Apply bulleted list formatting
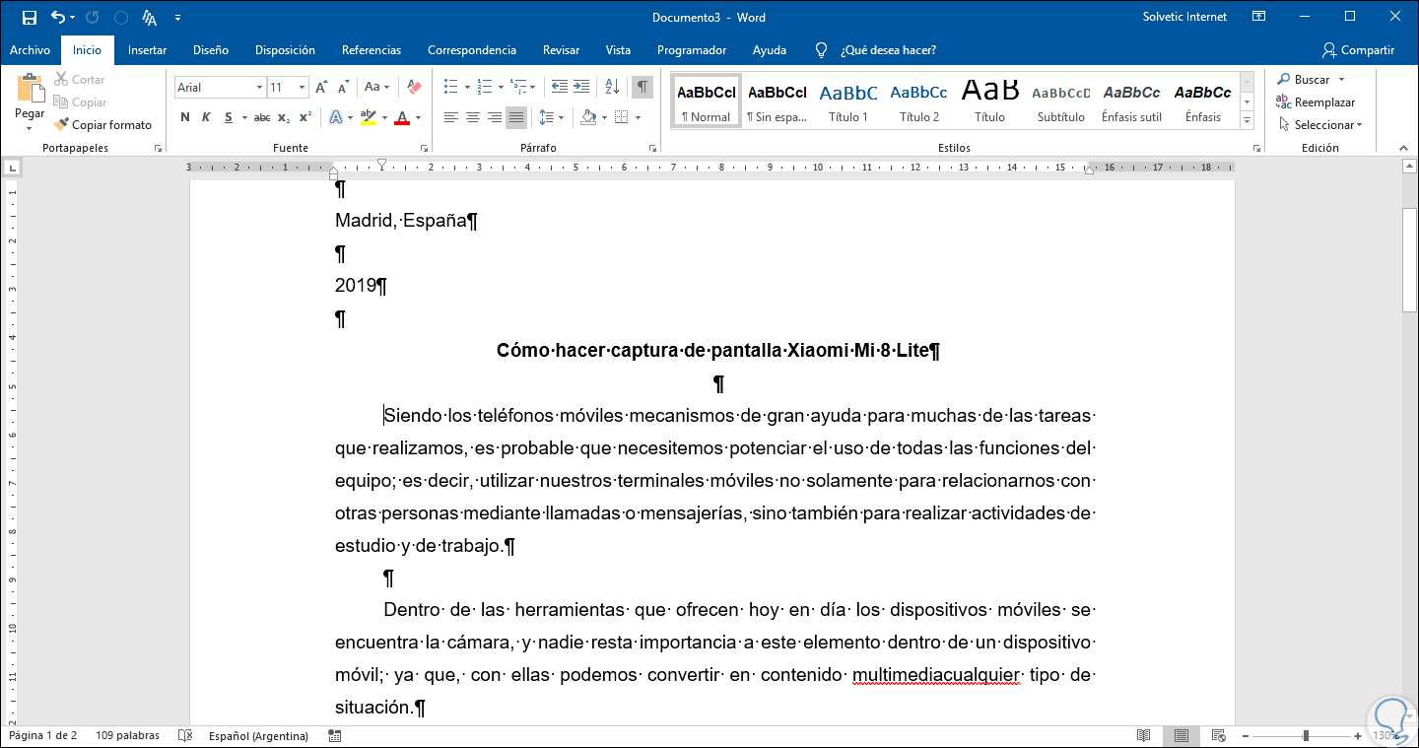Screen dimensions: 1419x748 tap(450, 87)
